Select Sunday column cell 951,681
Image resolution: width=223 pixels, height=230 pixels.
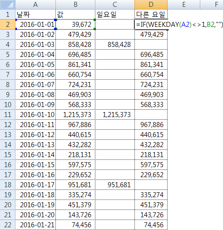[115, 185]
